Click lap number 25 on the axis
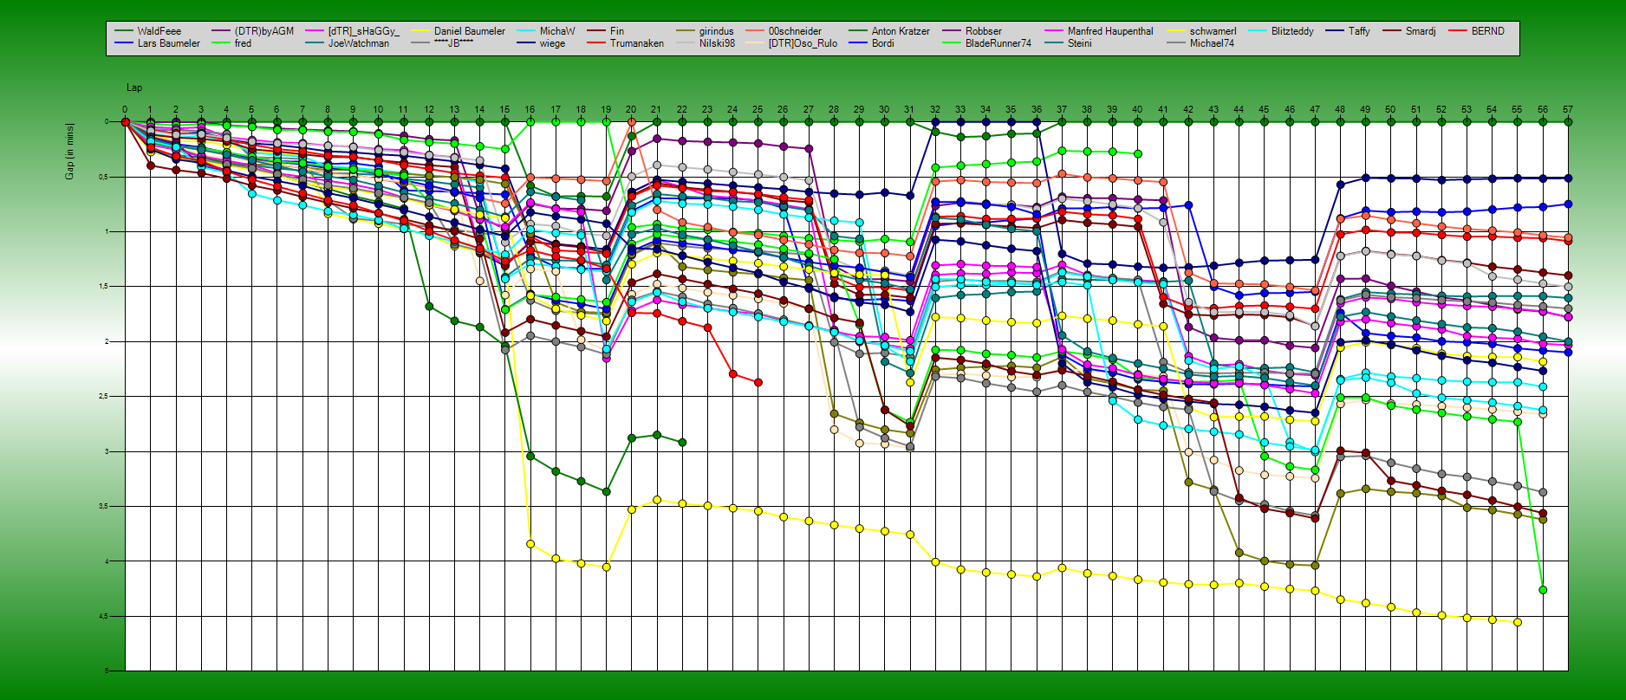The image size is (1626, 700). pyautogui.click(x=758, y=110)
